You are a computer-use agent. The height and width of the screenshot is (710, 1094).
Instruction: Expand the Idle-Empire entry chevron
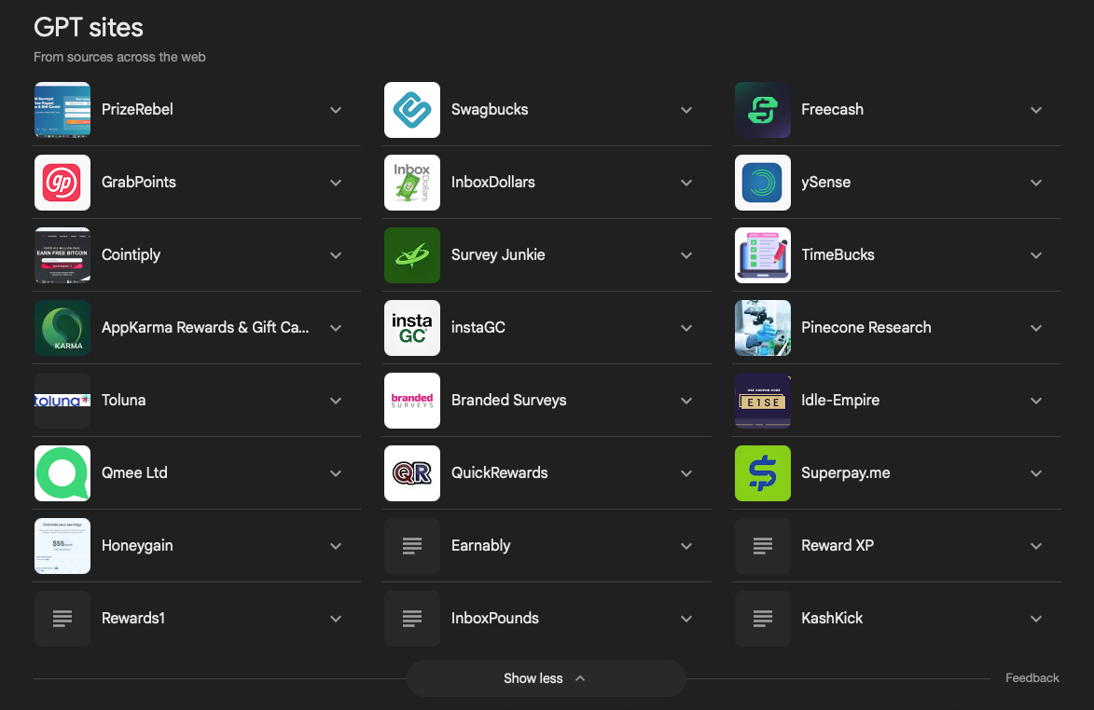click(1036, 401)
